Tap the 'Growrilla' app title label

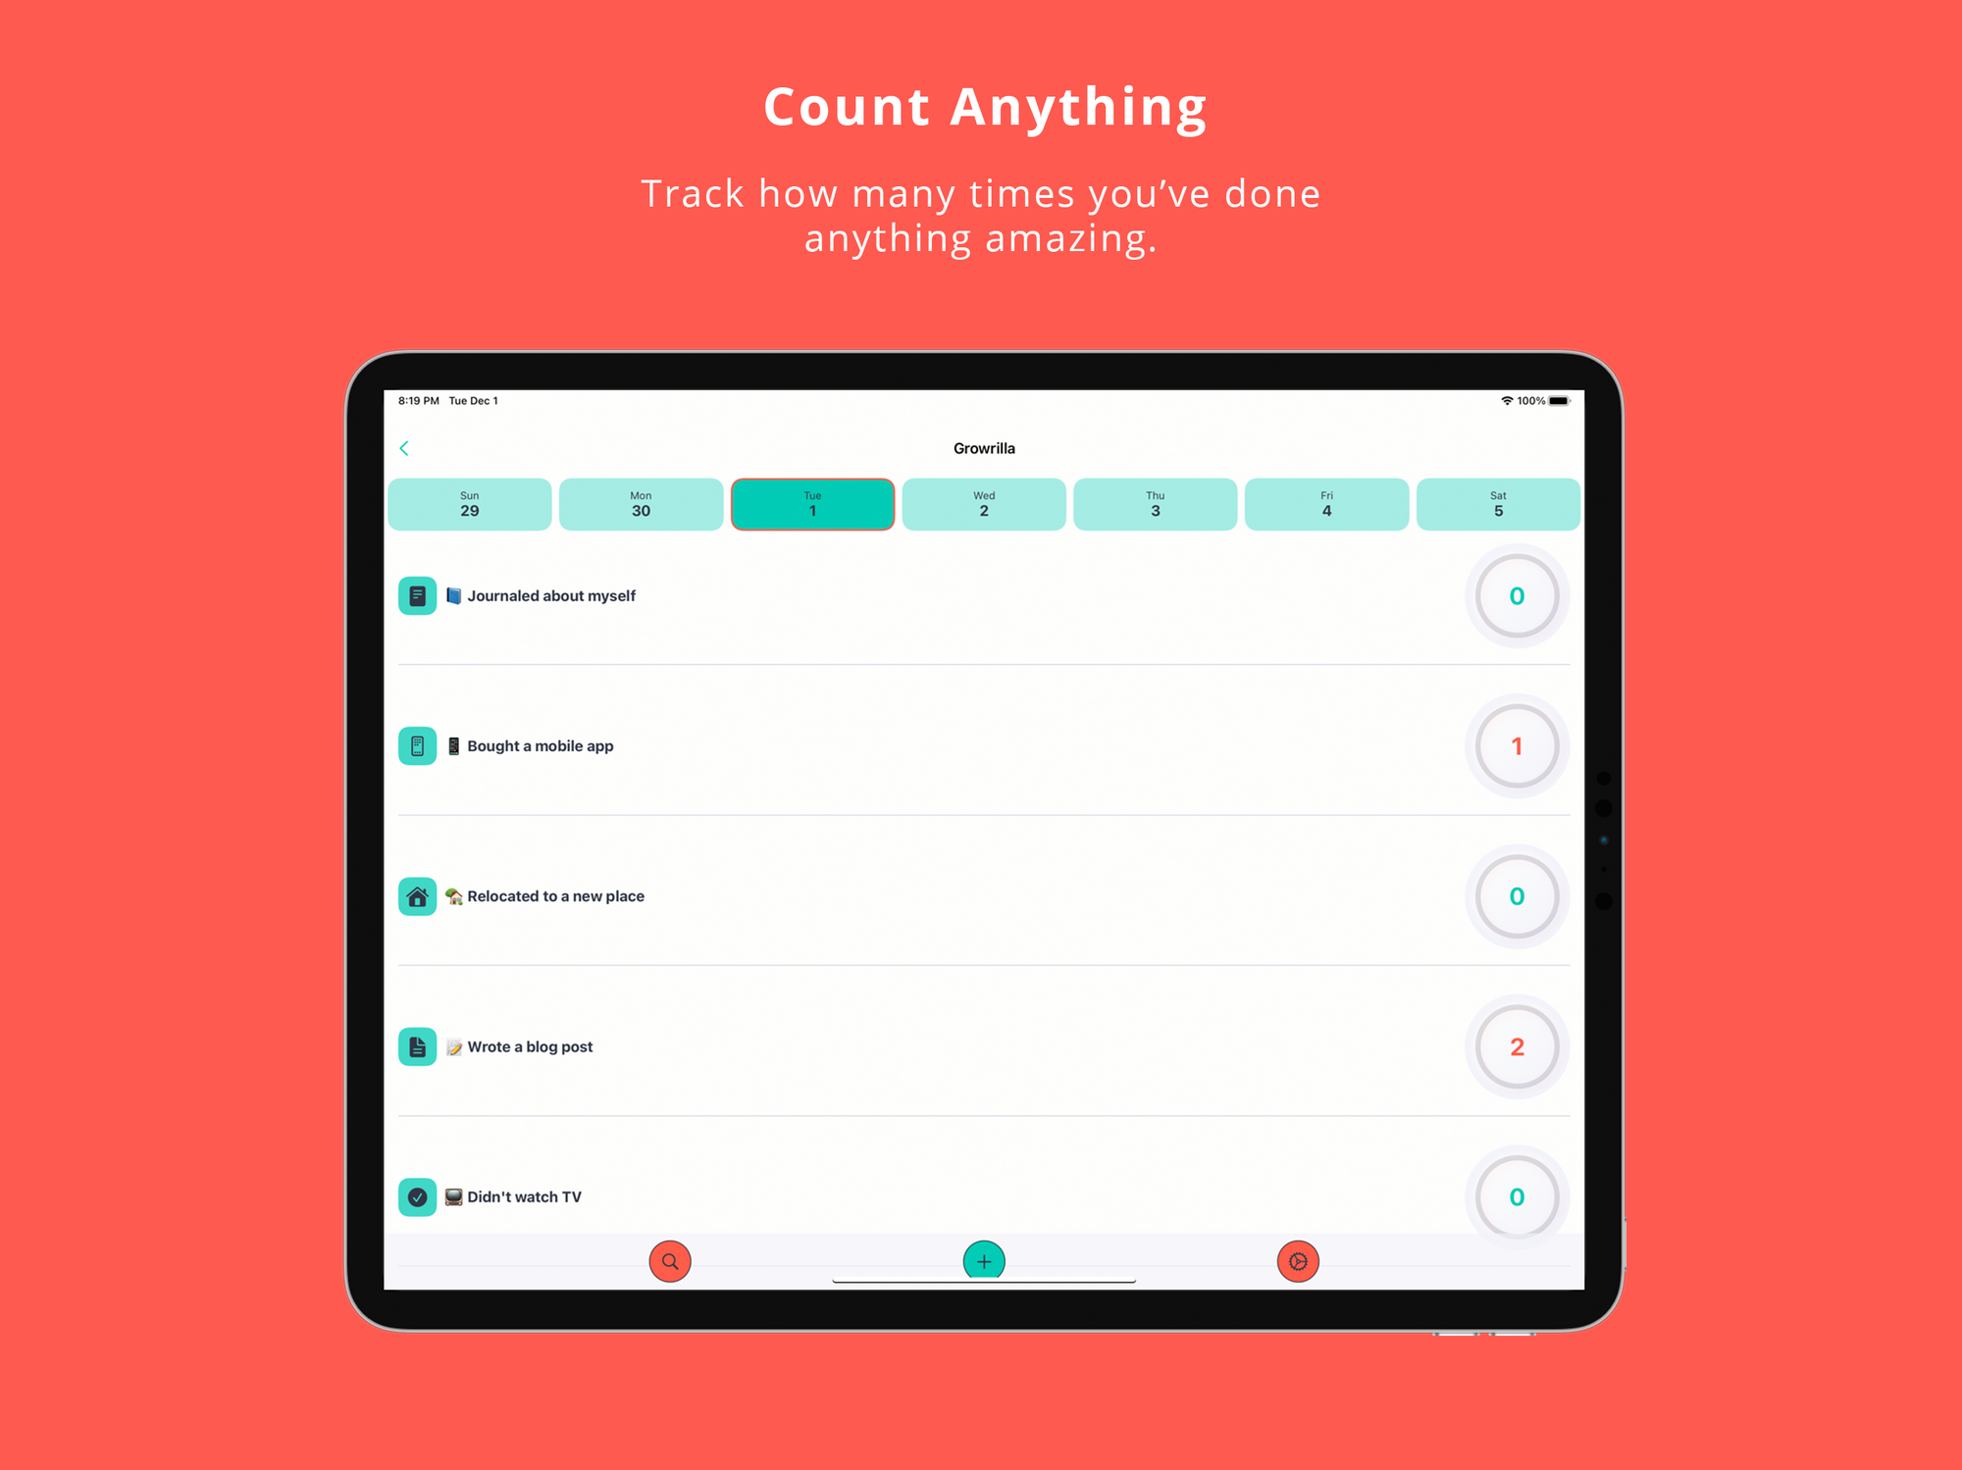986,446
